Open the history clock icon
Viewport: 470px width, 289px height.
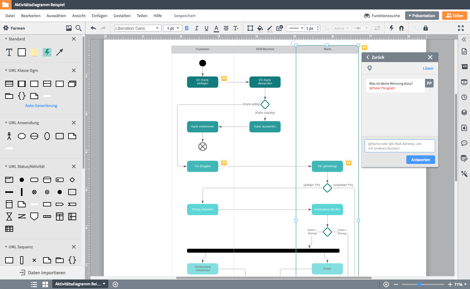point(464,97)
